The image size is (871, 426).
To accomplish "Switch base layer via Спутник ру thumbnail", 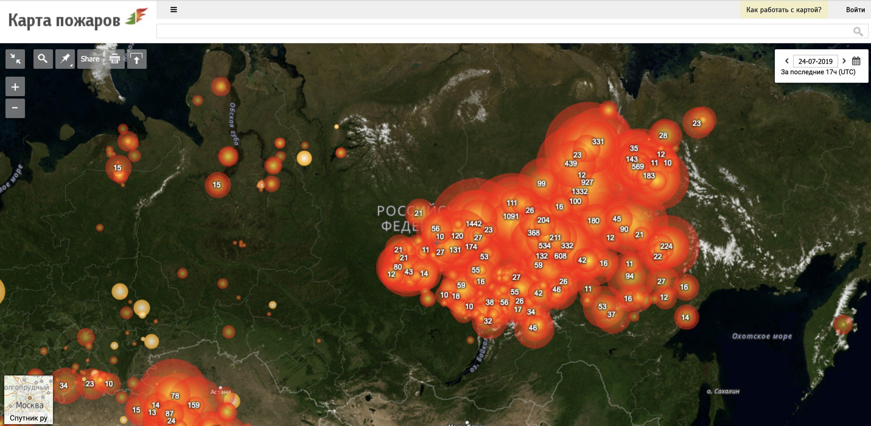I will [28, 400].
